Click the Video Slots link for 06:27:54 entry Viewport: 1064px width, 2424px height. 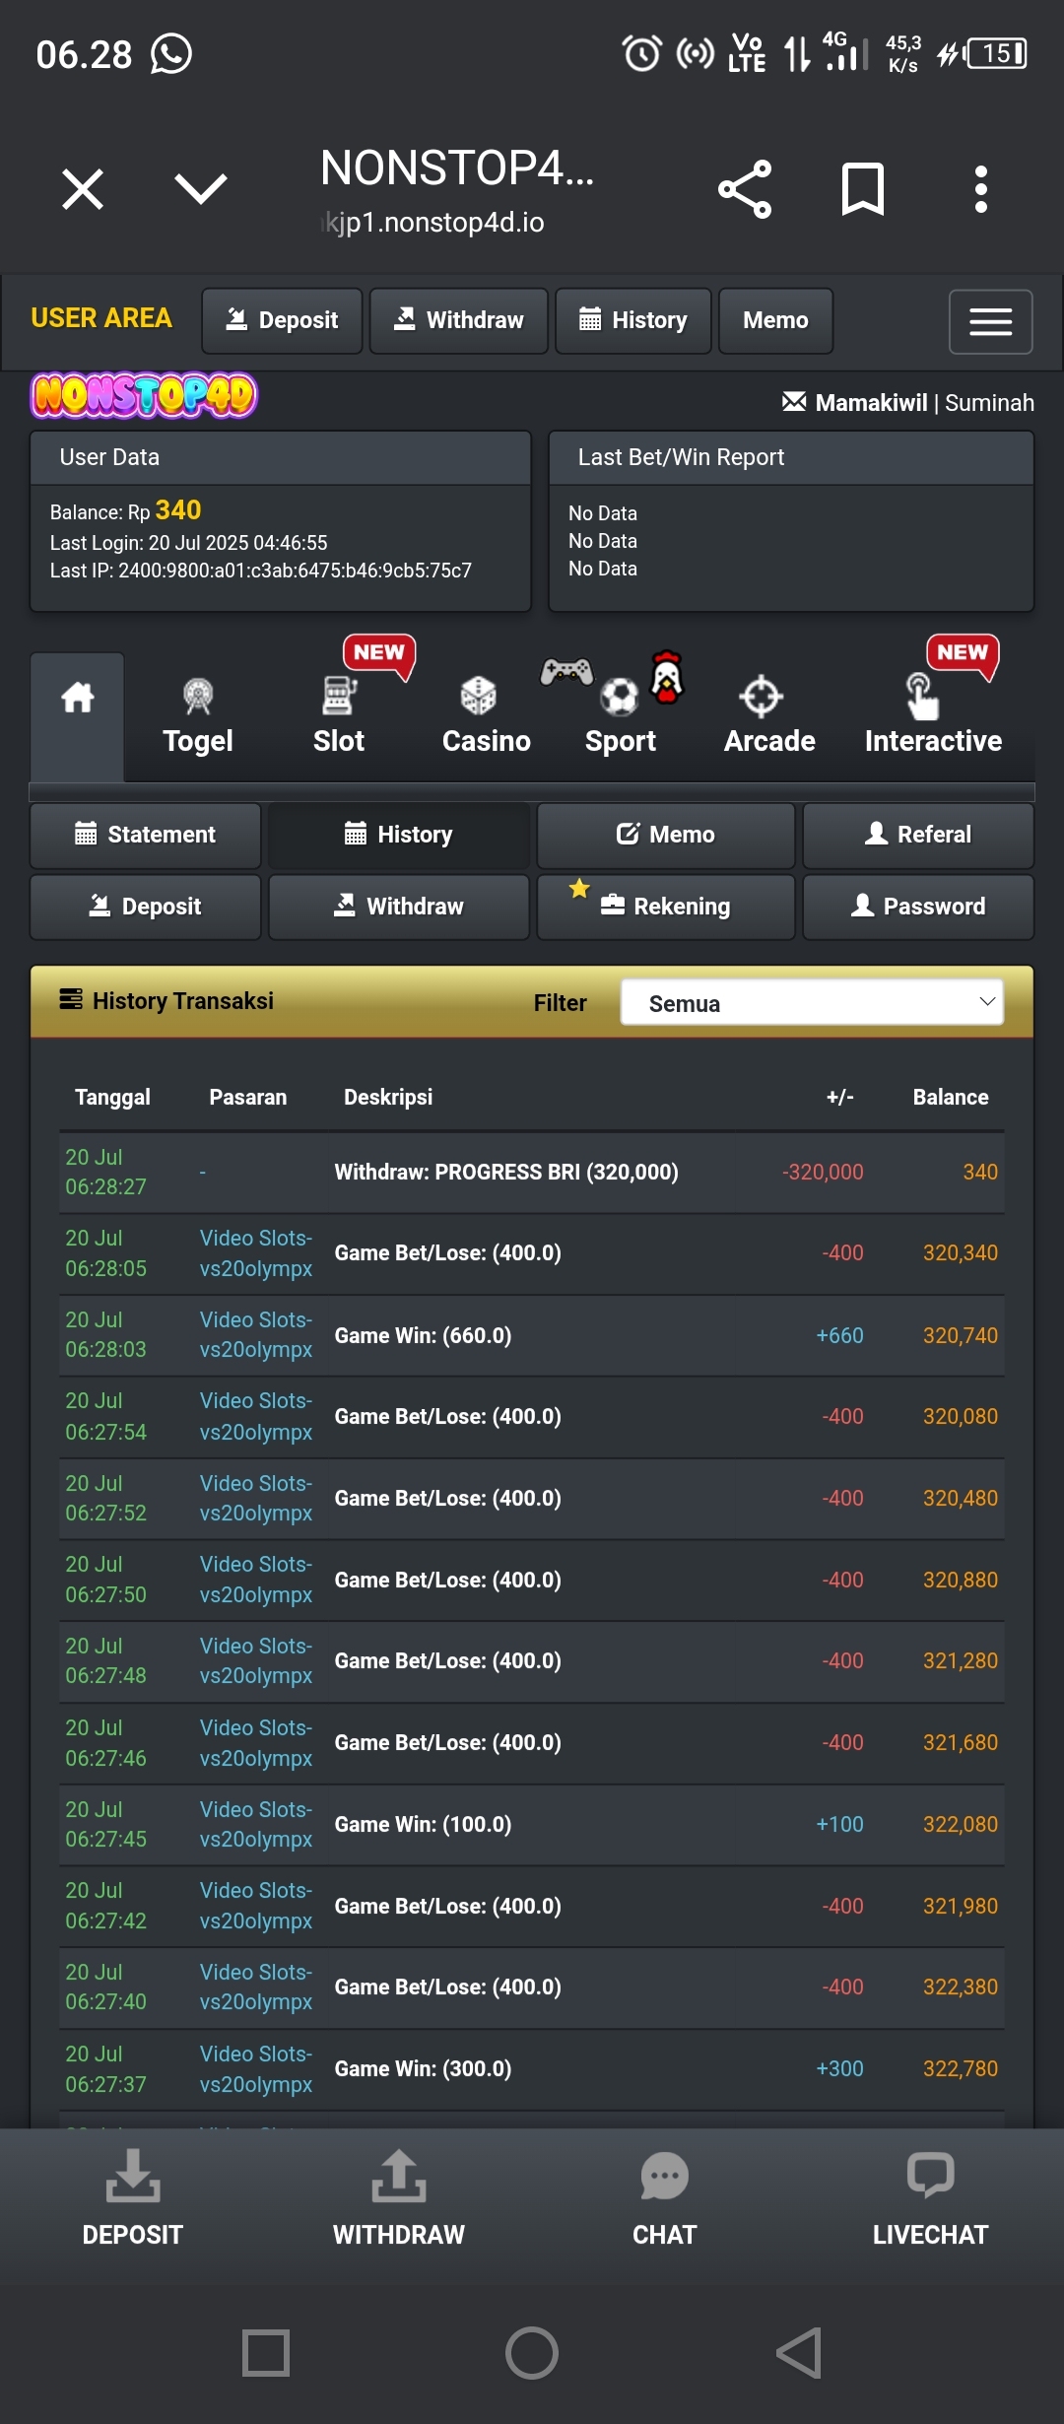click(x=256, y=1417)
